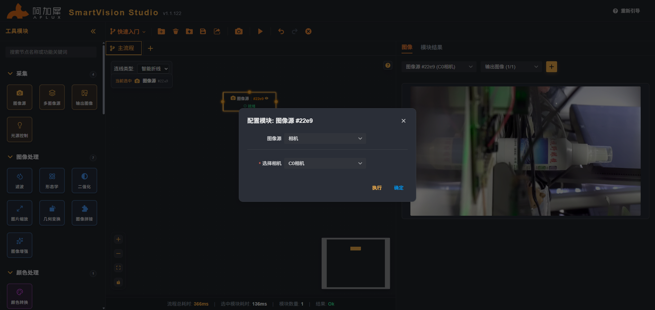
Task: Click the 执行 execute button in dialog
Action: click(x=377, y=188)
